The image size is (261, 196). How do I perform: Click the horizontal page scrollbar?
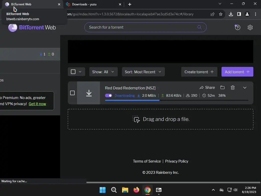[173, 182]
